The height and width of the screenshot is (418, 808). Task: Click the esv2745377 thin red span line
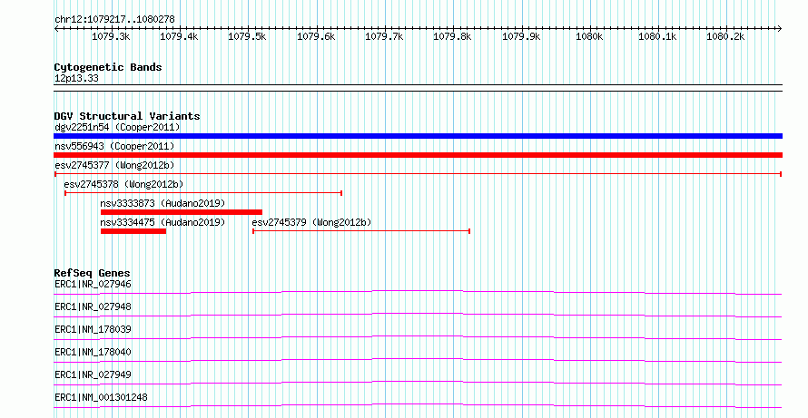pyautogui.click(x=418, y=174)
